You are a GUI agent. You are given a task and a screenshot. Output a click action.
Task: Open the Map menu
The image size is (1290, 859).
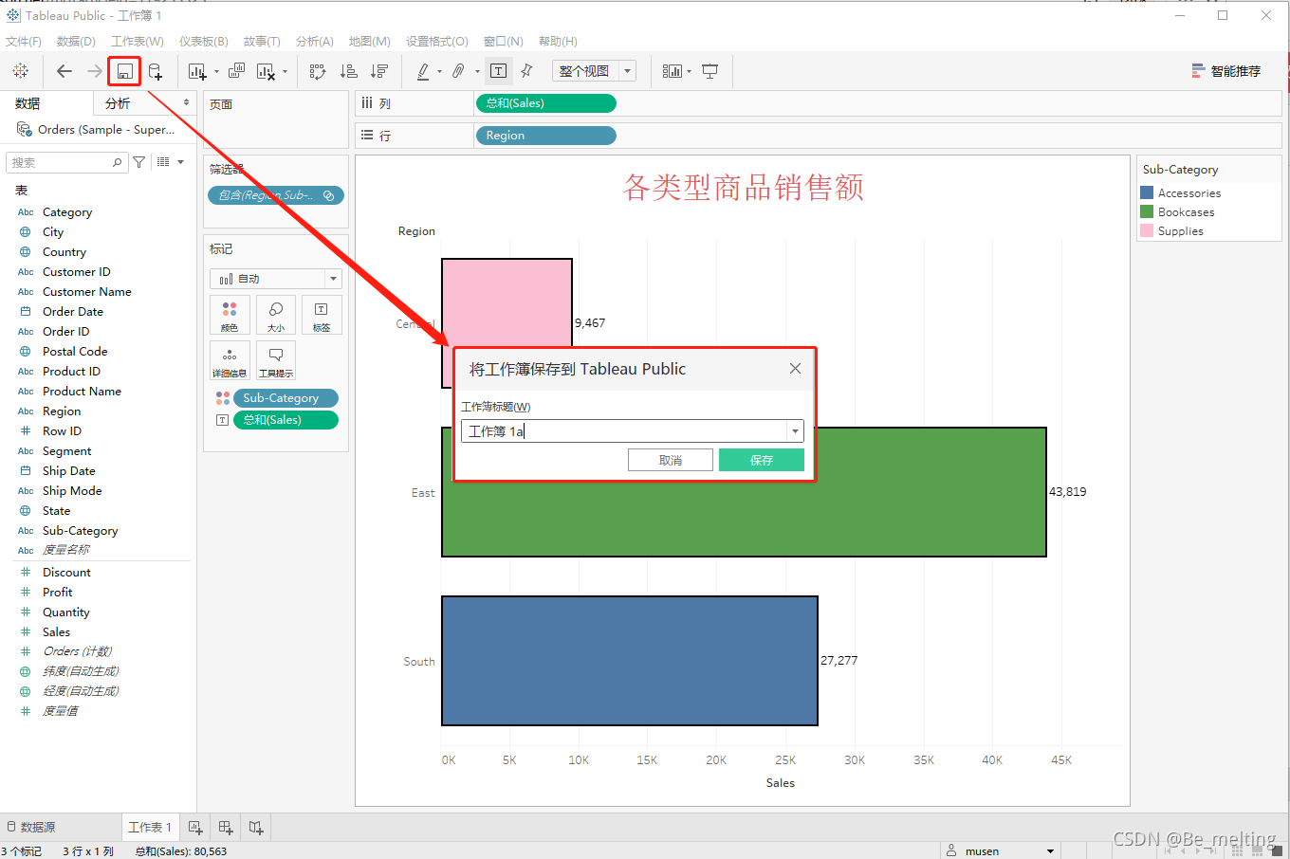click(x=370, y=42)
